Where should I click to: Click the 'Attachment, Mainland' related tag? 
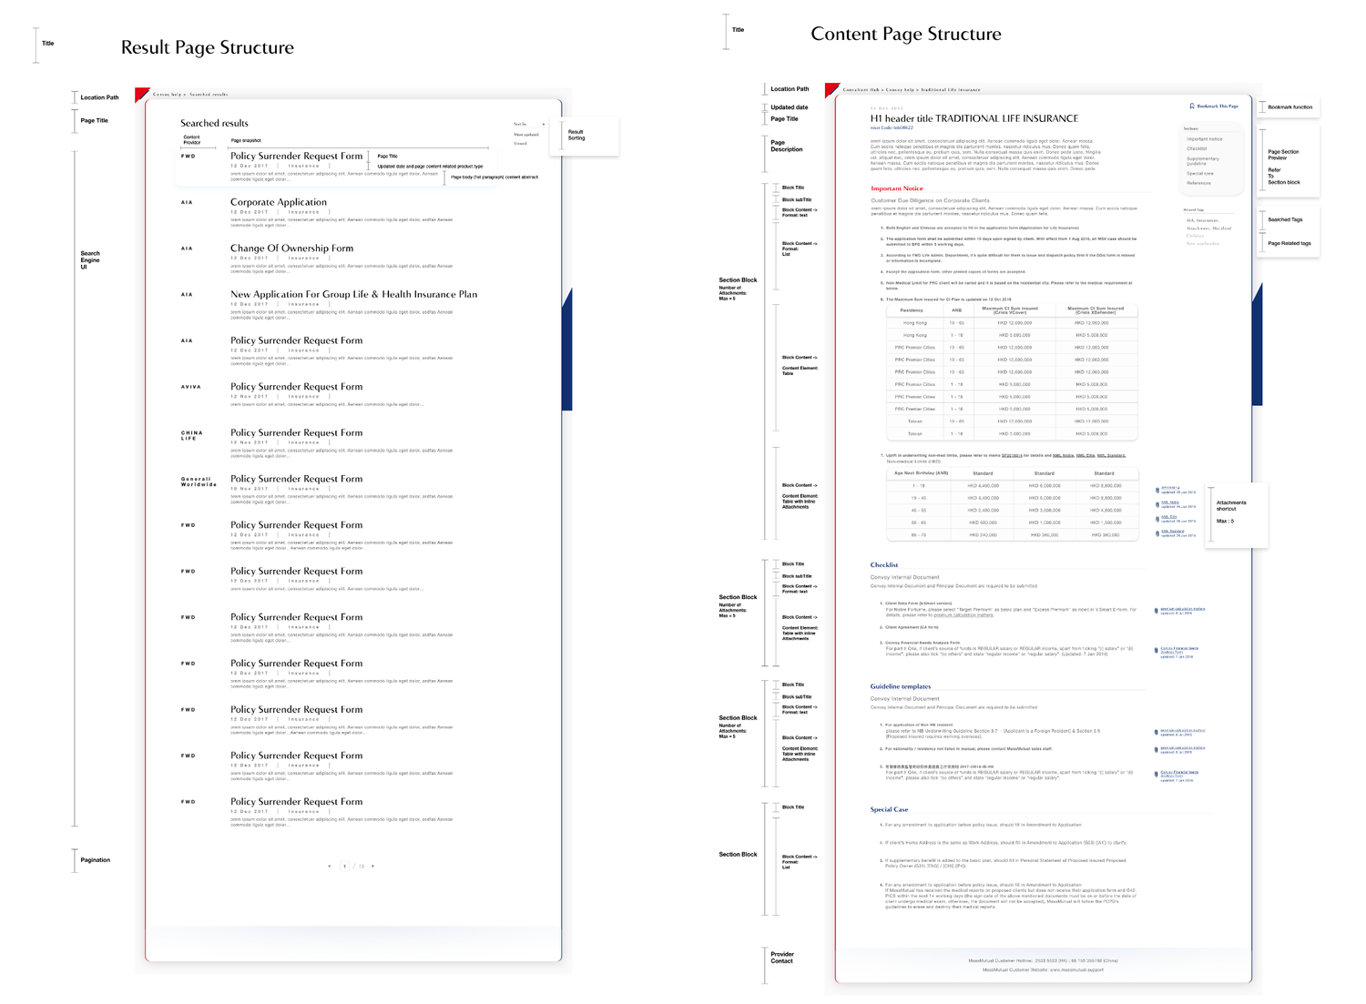click(x=1208, y=228)
